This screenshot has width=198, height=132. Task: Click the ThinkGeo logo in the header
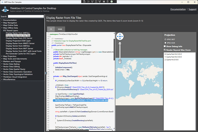(x=5, y=9)
